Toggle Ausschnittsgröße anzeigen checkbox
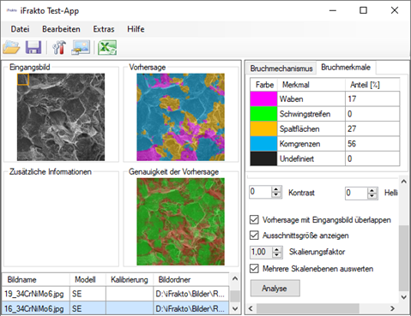Image resolution: width=411 pixels, height=316 pixels. (x=254, y=236)
